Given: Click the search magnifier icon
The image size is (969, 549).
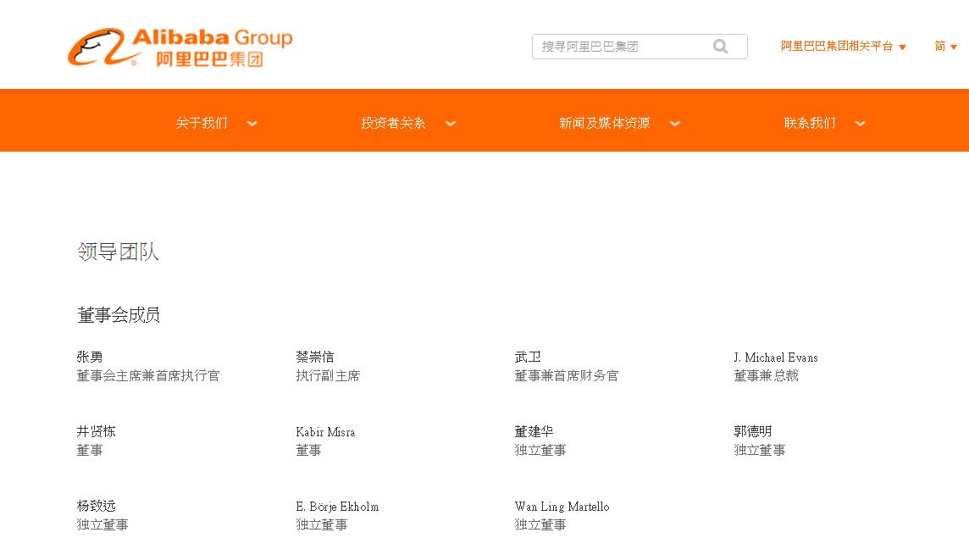Looking at the screenshot, I should (x=720, y=47).
